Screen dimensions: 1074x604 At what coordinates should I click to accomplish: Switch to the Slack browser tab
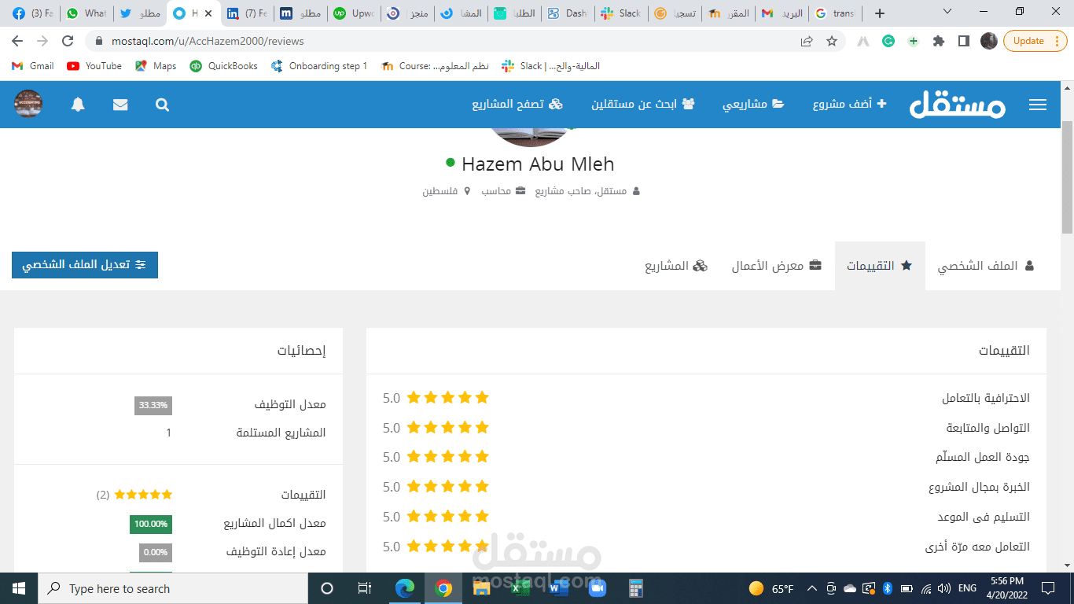point(621,13)
